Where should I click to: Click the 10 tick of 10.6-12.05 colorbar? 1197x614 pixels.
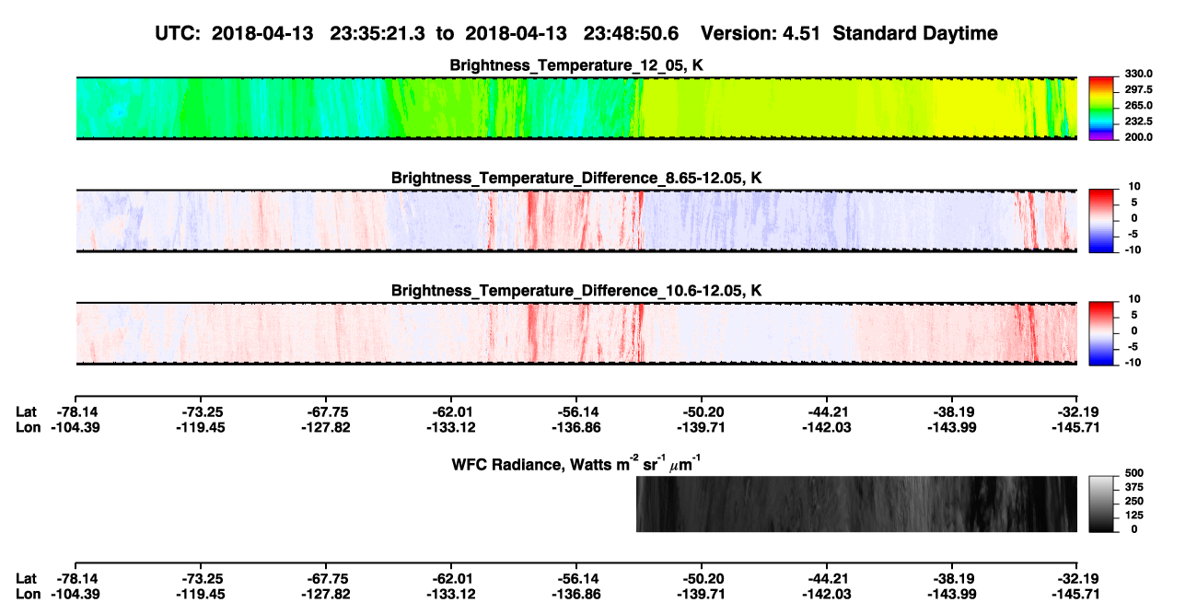[x=1135, y=299]
